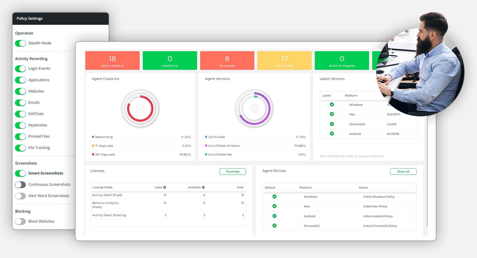Click checkmark icon in Agent Check-Ins donut
This screenshot has width=477, height=258.
(x=140, y=108)
